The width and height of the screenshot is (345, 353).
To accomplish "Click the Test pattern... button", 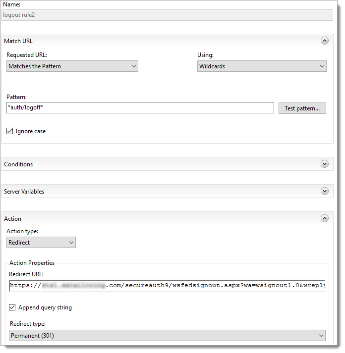I will click(x=302, y=108).
